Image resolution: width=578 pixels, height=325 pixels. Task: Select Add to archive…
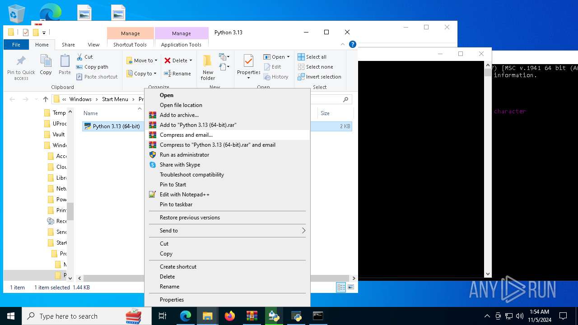point(227,115)
